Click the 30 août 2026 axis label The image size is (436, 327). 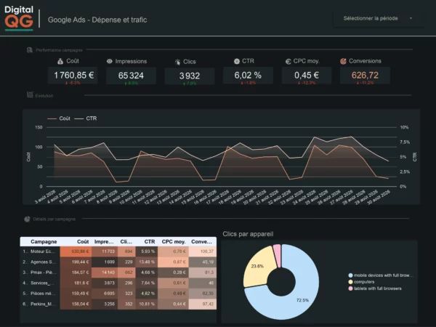(379, 198)
